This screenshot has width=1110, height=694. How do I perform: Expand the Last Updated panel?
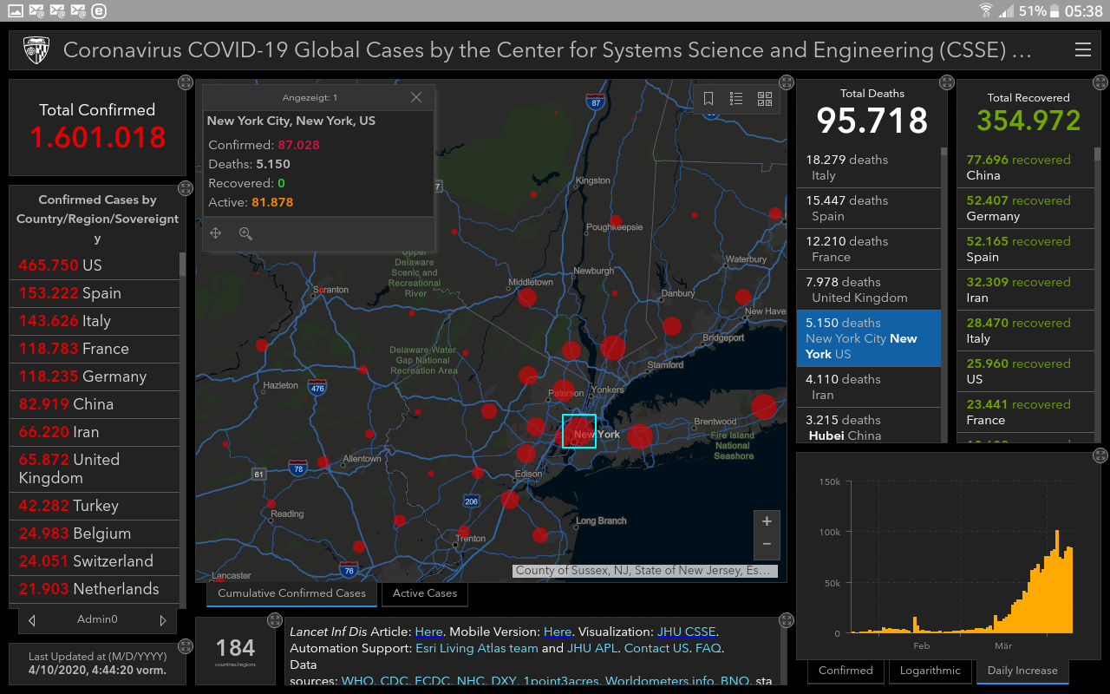pos(185,646)
